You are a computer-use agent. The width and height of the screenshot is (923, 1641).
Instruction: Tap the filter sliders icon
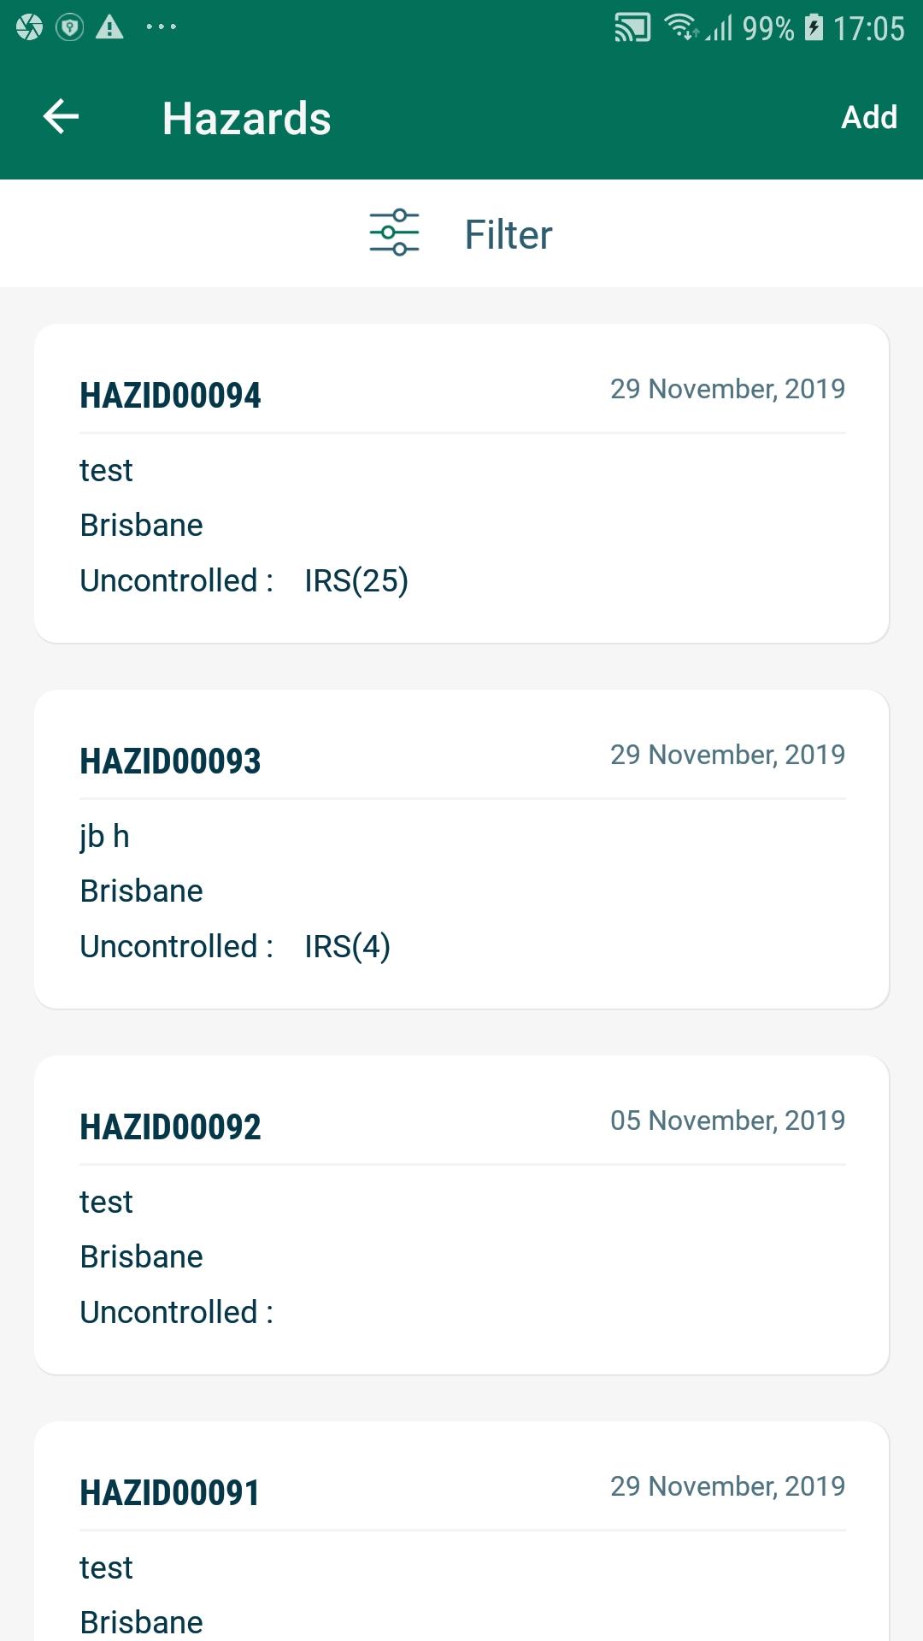(394, 232)
